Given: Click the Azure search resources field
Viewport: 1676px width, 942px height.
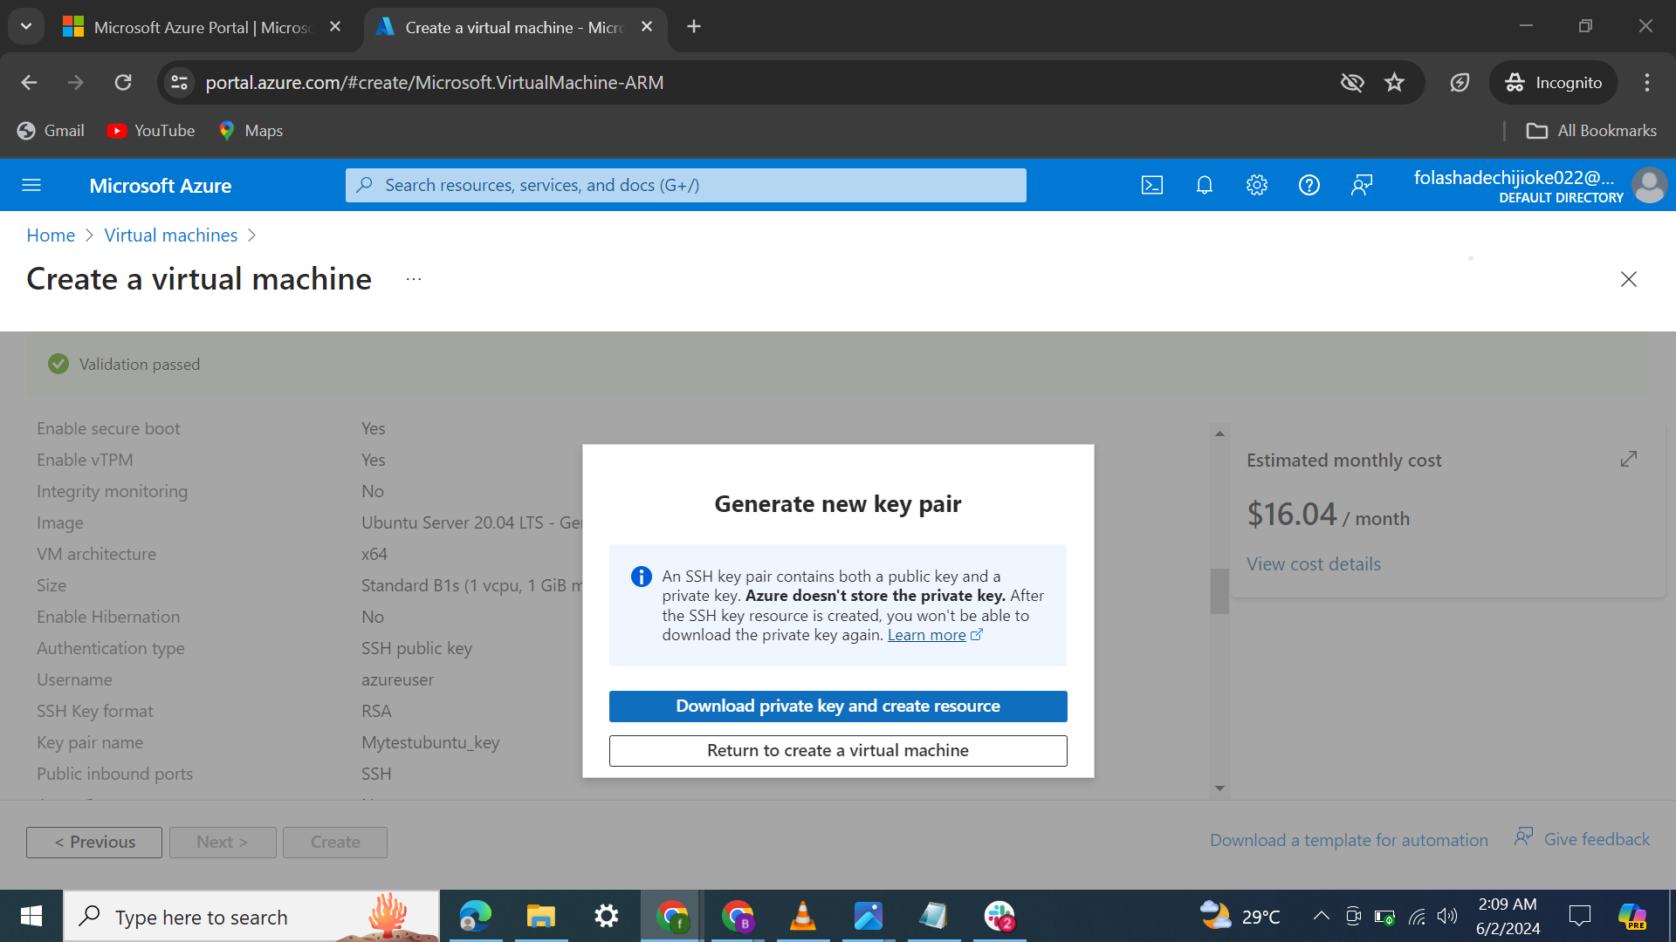Looking at the screenshot, I should point(685,185).
